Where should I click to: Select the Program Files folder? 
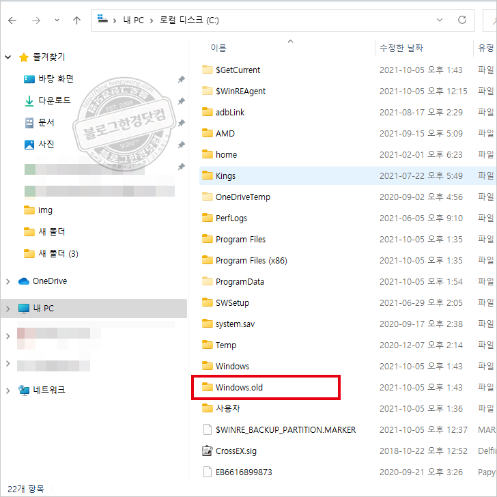coord(234,240)
